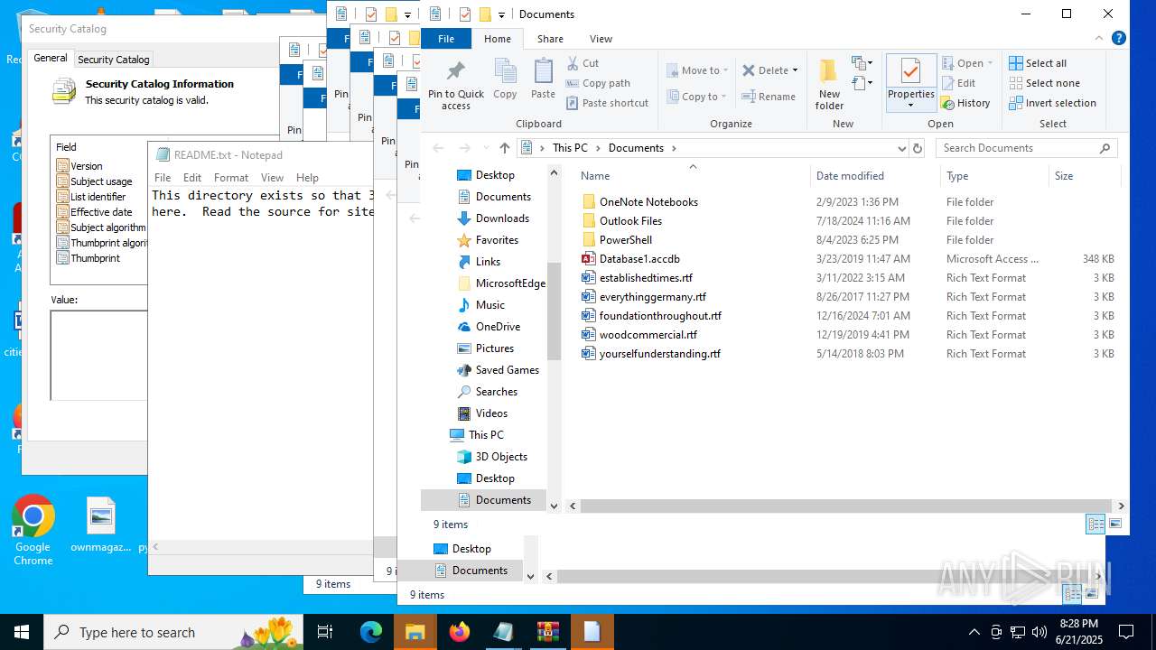Open Move to dropdown
Screen dimensions: 1156x650
(x=697, y=70)
